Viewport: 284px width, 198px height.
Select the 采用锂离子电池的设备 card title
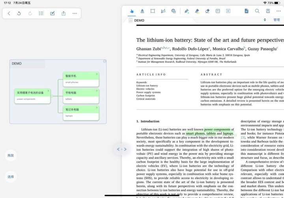pos(30,93)
